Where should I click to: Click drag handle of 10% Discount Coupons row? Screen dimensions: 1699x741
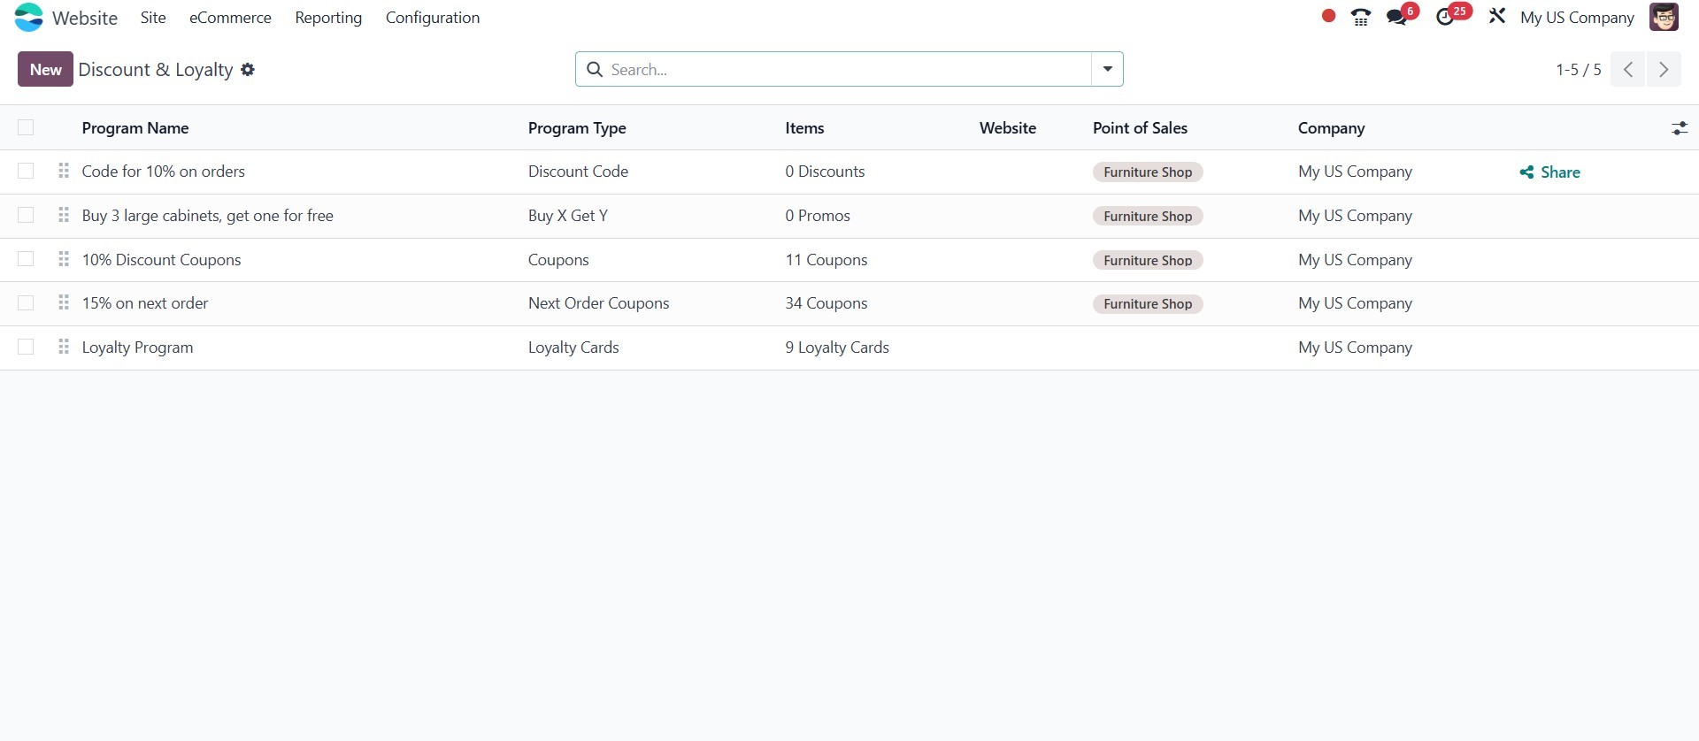[x=64, y=259]
